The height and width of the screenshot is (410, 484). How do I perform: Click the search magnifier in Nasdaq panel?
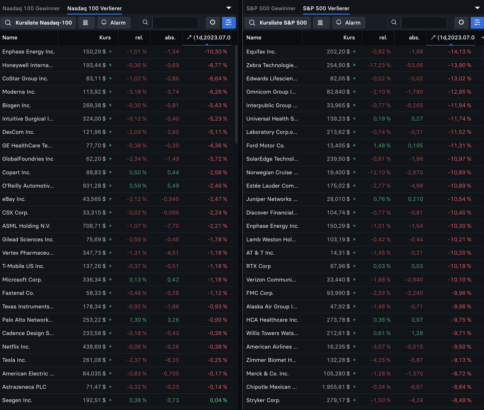pyautogui.click(x=145, y=23)
